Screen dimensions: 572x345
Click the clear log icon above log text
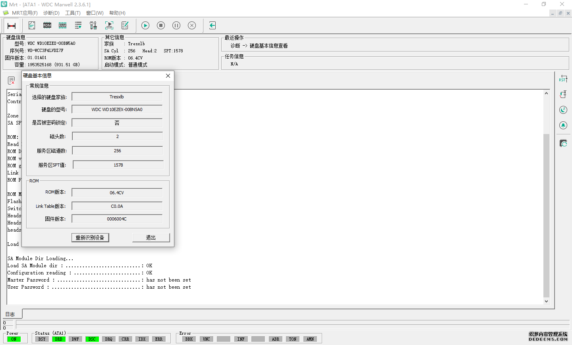point(12,80)
